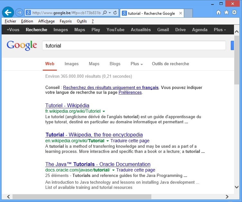The image size is (242, 202).
Task: Expand arrow next to en.wikipedia.org/wiki/Tutorial
Action: coord(108,141)
